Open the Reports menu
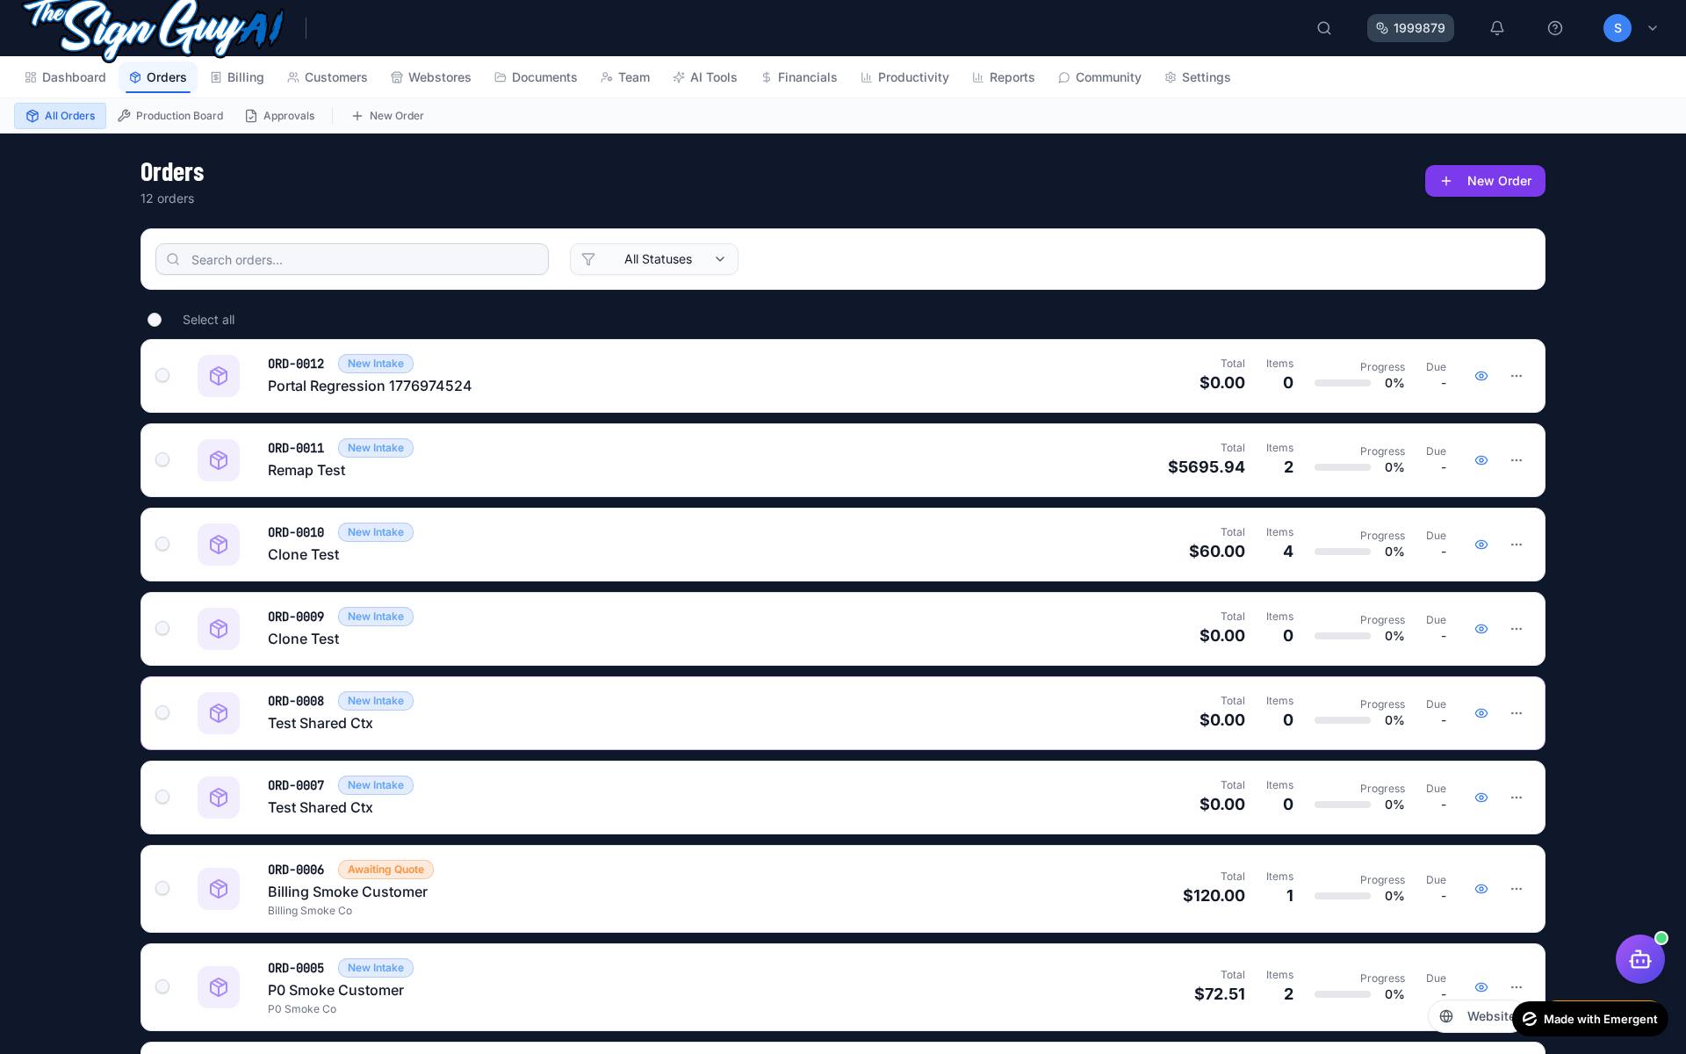The width and height of the screenshot is (1686, 1054). [x=1004, y=77]
